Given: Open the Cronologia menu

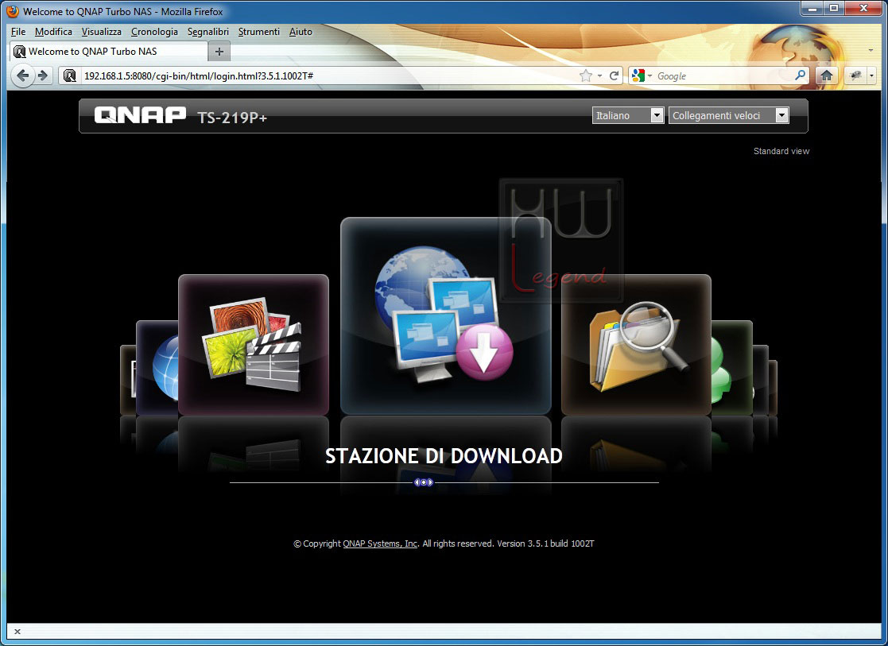Looking at the screenshot, I should pos(154,32).
